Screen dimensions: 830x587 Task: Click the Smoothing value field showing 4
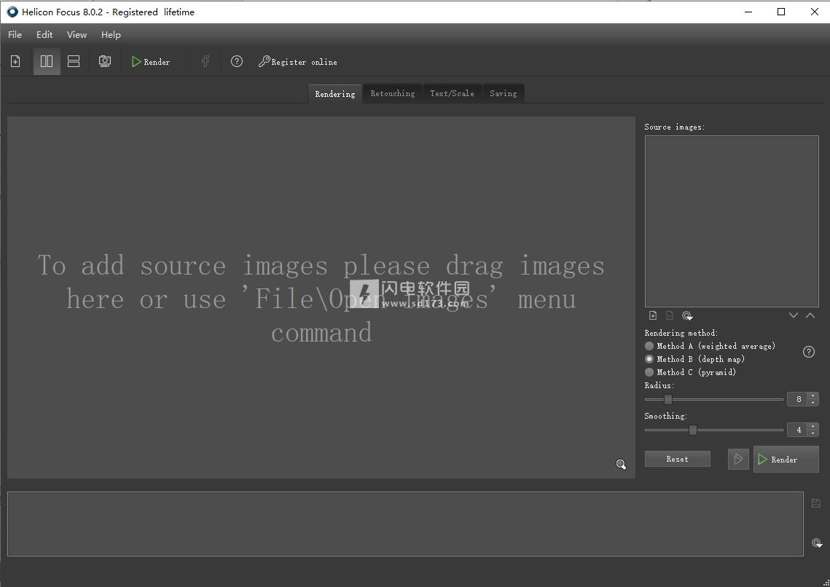click(x=798, y=430)
